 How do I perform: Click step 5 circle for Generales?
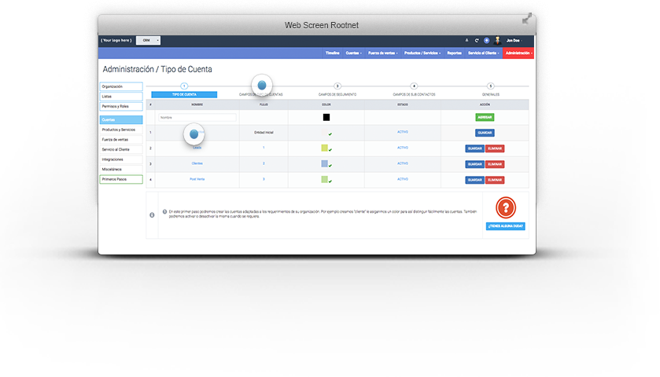tap(491, 86)
